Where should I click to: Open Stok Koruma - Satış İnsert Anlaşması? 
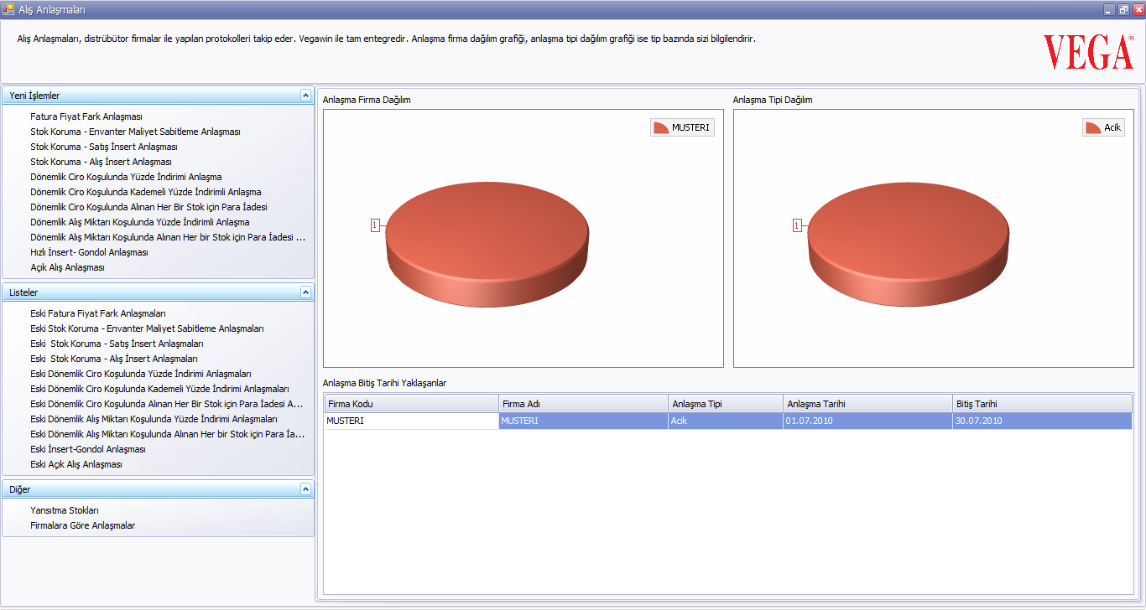coord(104,147)
